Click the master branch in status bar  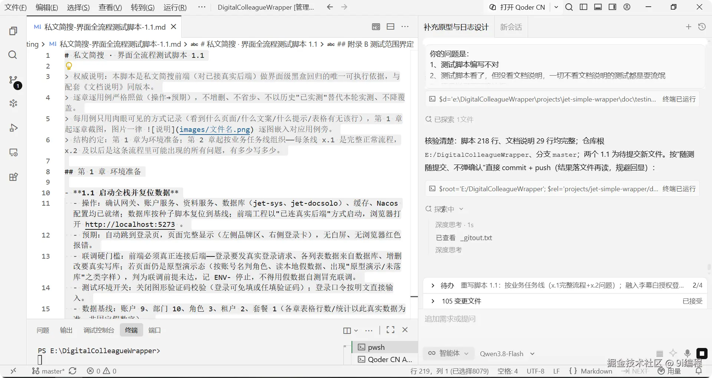point(48,371)
